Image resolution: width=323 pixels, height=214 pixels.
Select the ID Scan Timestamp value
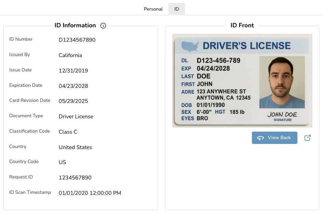(x=90, y=193)
